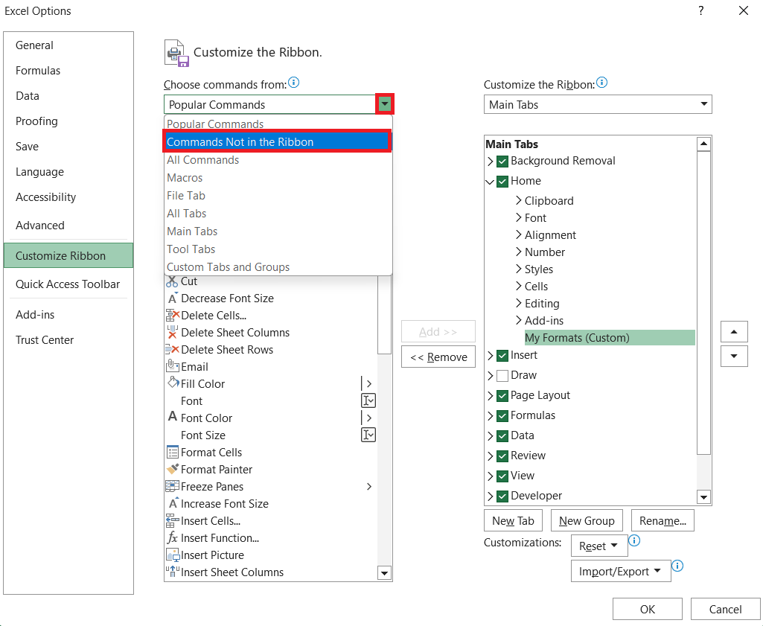Click the Rename button
The height and width of the screenshot is (626, 763).
(x=663, y=520)
